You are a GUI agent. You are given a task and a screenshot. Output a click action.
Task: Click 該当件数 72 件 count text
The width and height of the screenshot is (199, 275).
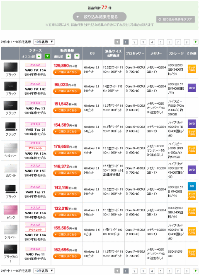tap(99, 7)
